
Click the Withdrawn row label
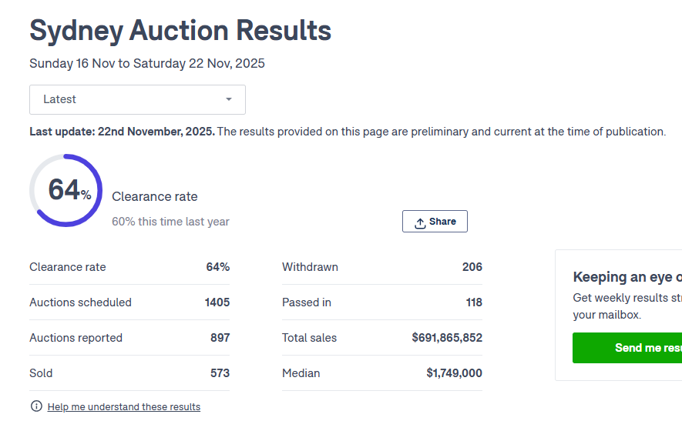310,267
